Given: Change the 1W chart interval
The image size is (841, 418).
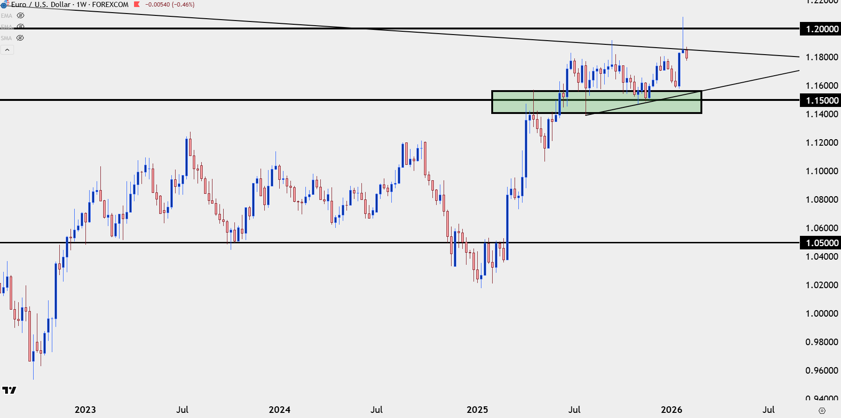Looking at the screenshot, I should coord(82,5).
